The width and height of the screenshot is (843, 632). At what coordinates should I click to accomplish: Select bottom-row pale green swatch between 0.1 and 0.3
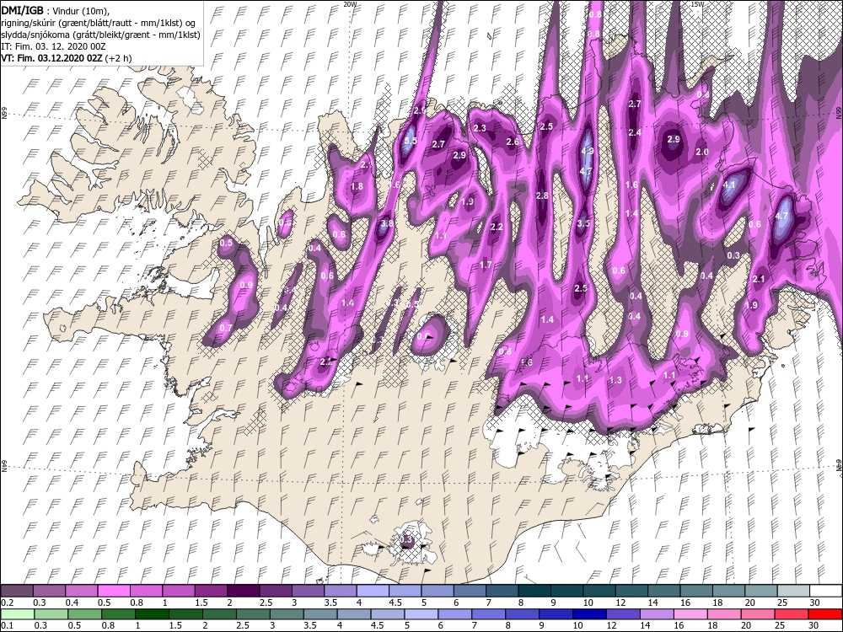[17, 613]
